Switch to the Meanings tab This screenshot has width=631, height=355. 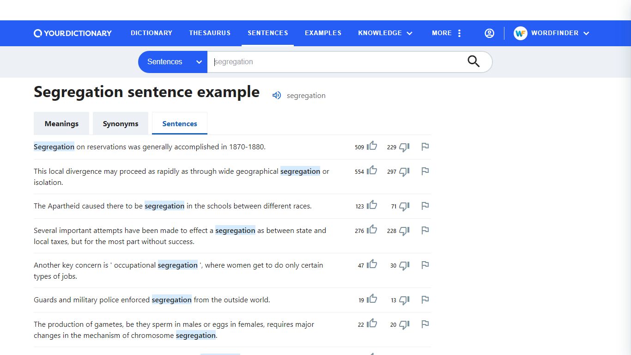61,123
